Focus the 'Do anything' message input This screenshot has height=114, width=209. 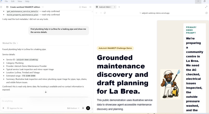45,101
